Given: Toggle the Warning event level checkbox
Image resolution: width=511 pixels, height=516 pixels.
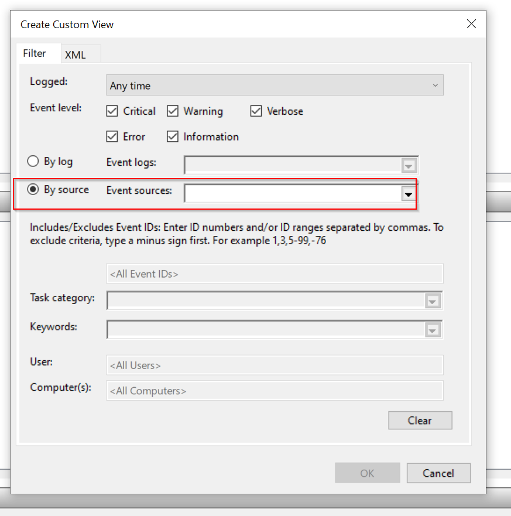Looking at the screenshot, I should (x=173, y=111).
